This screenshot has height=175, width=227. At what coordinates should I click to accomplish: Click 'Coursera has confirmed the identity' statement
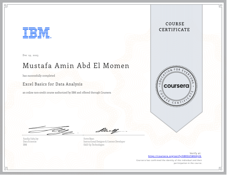169,162
